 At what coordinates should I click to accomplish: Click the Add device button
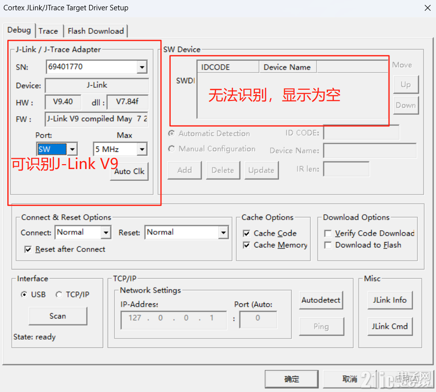(x=184, y=170)
